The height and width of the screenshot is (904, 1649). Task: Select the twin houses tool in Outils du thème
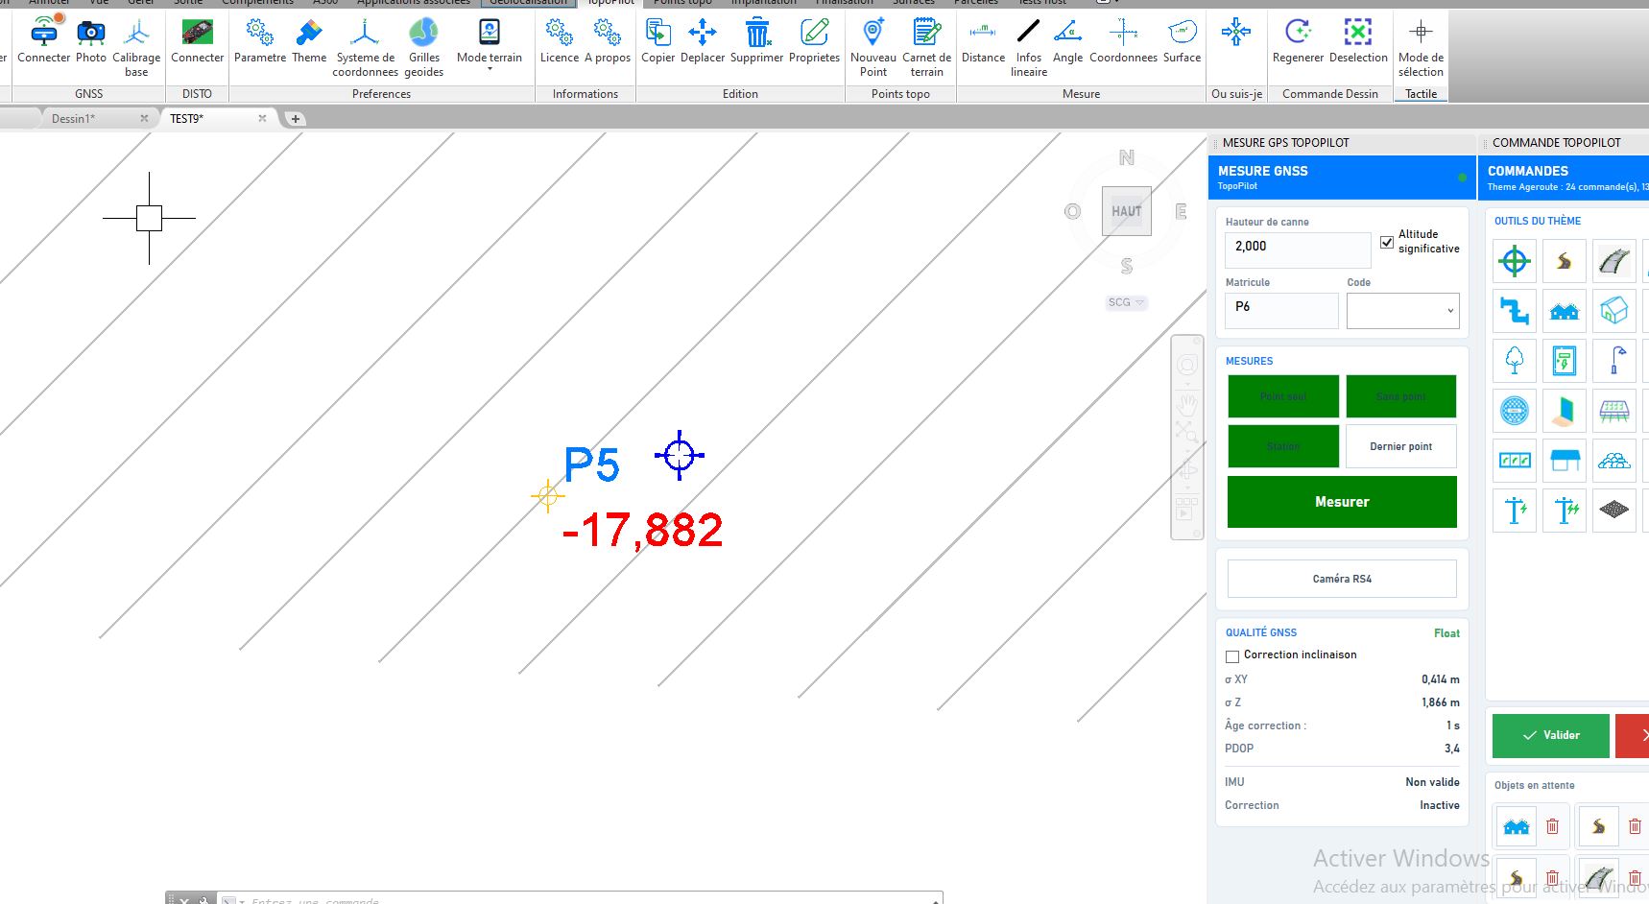(x=1565, y=311)
